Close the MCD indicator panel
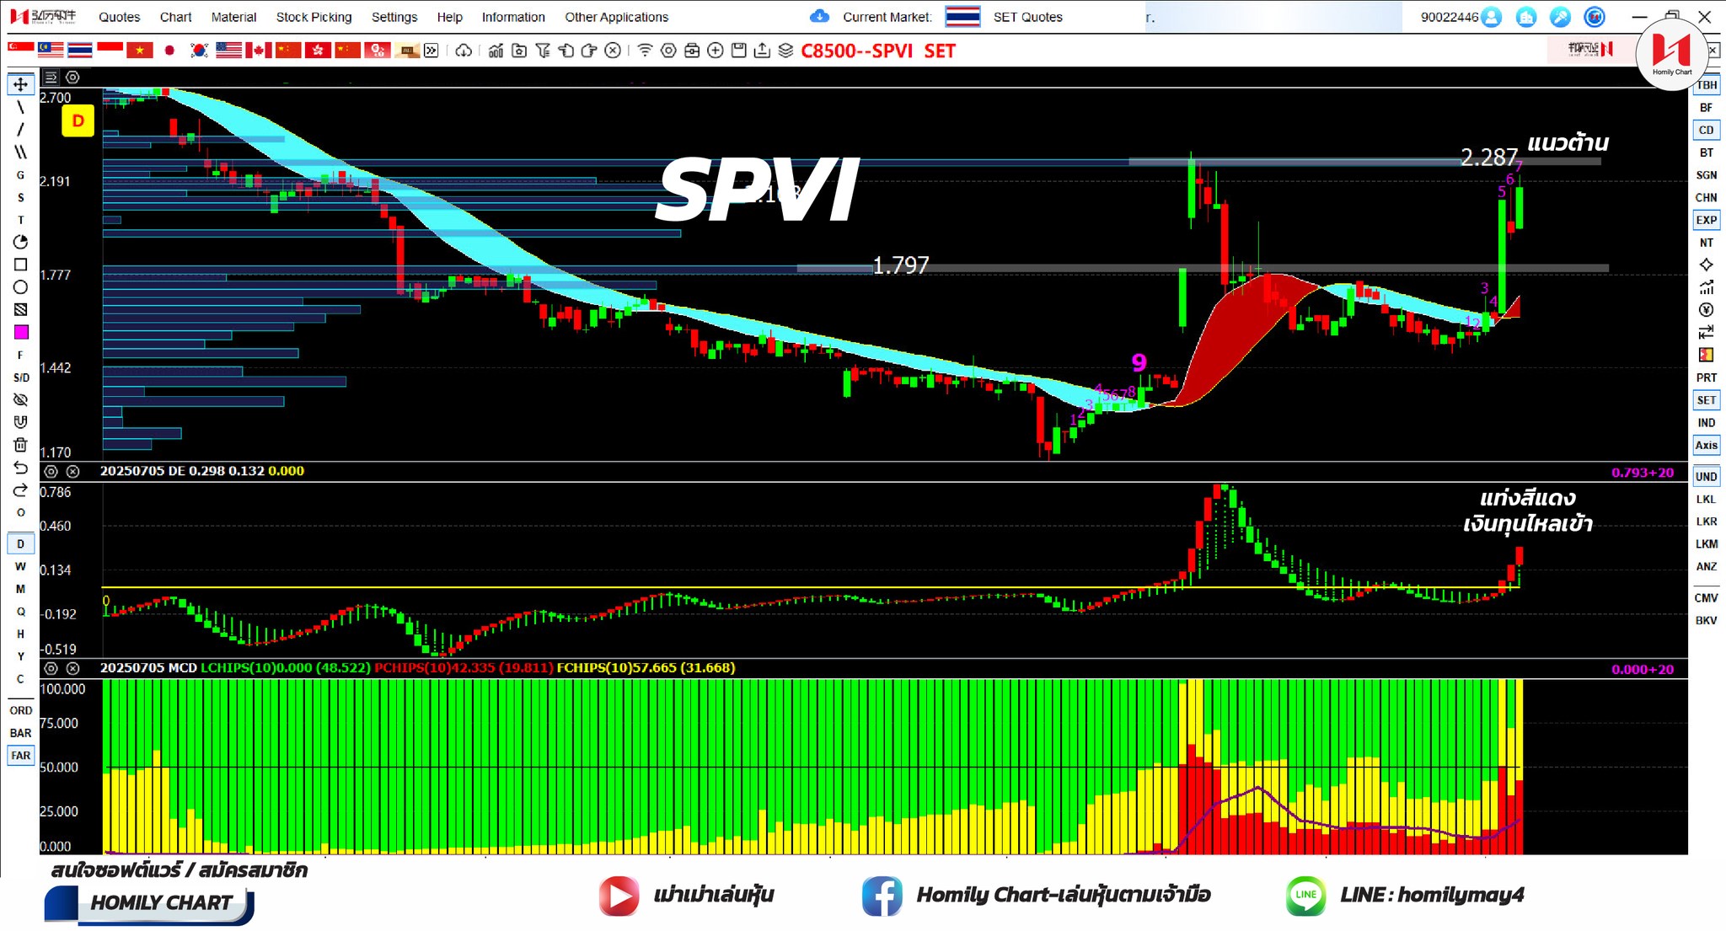 pos(73,668)
